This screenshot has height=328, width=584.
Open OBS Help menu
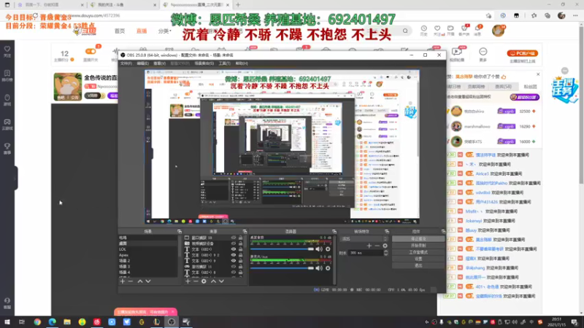[x=242, y=63]
